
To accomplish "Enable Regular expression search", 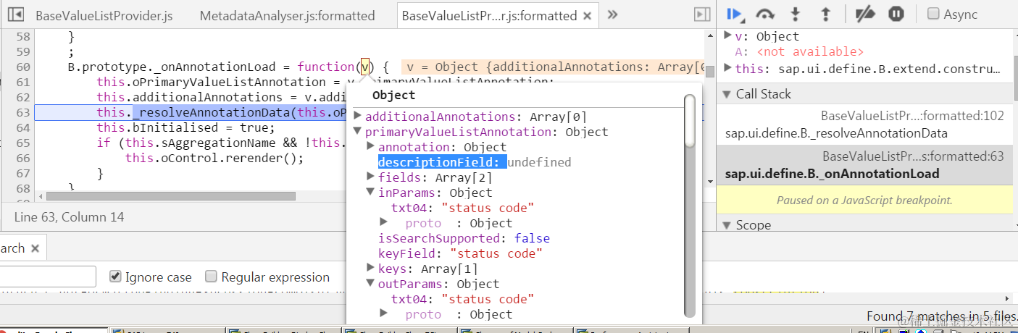I will click(x=211, y=277).
